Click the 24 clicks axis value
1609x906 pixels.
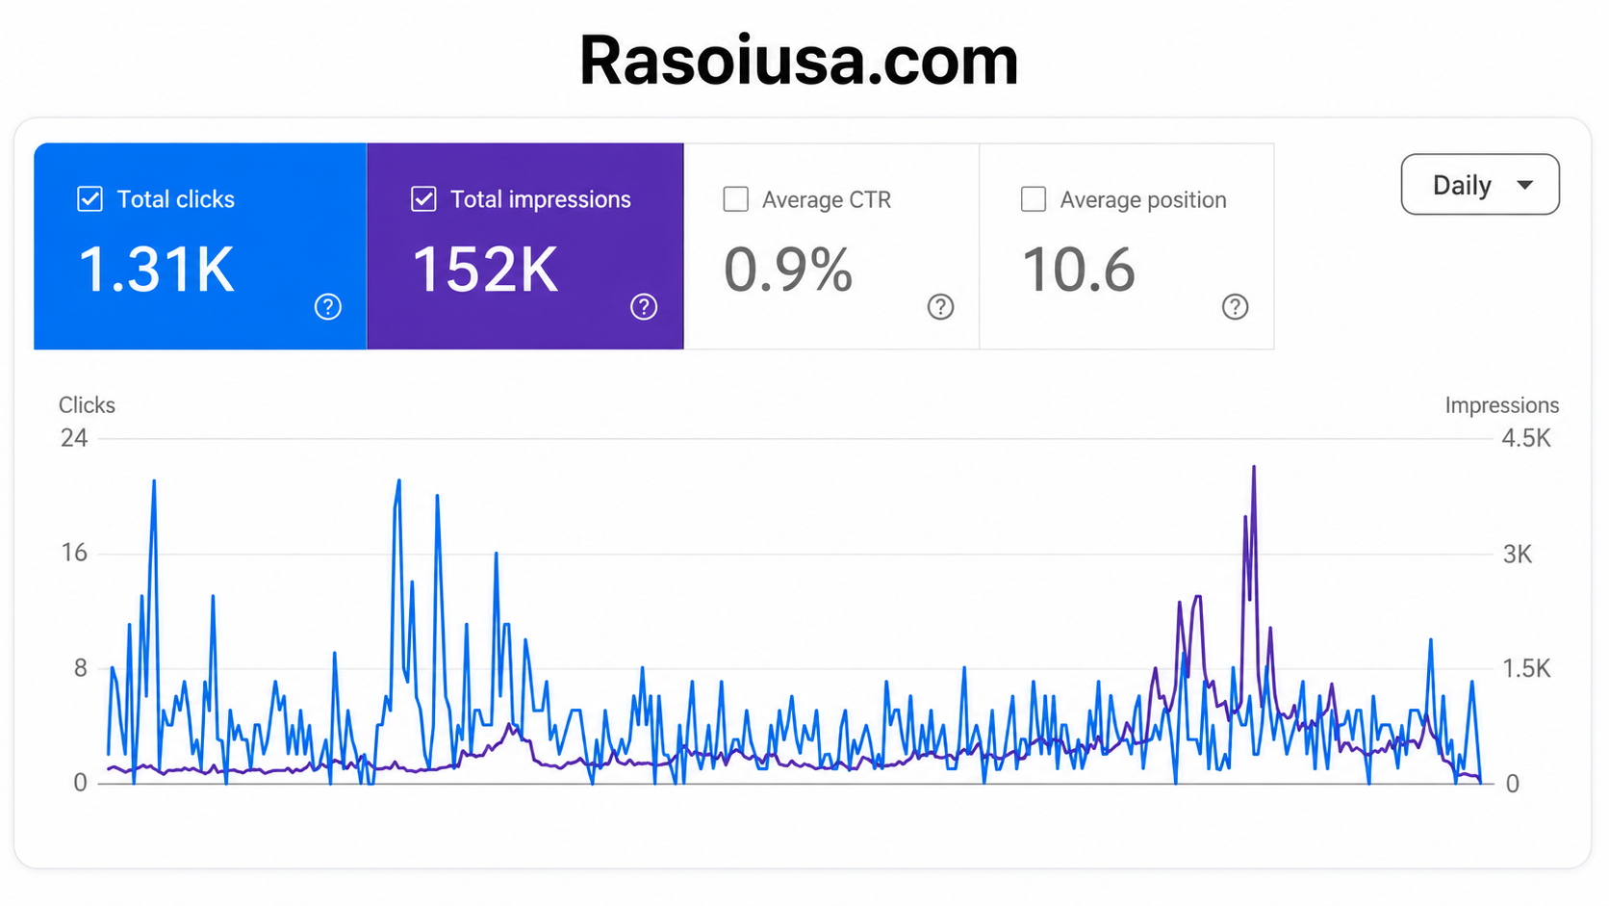(74, 438)
